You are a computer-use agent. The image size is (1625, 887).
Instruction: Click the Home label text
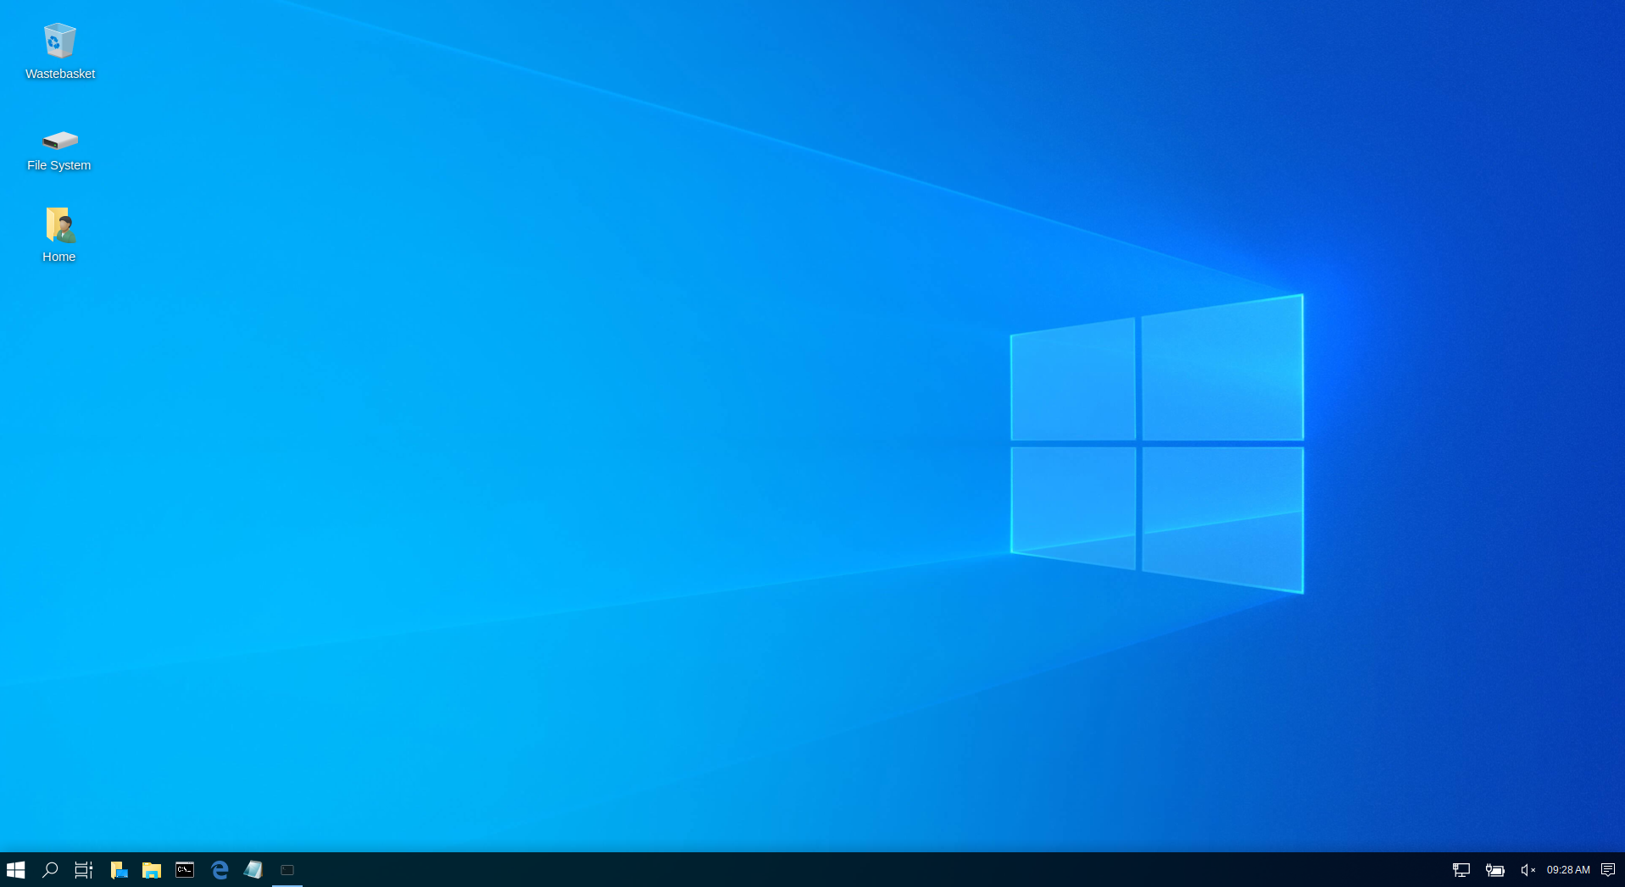tap(59, 257)
